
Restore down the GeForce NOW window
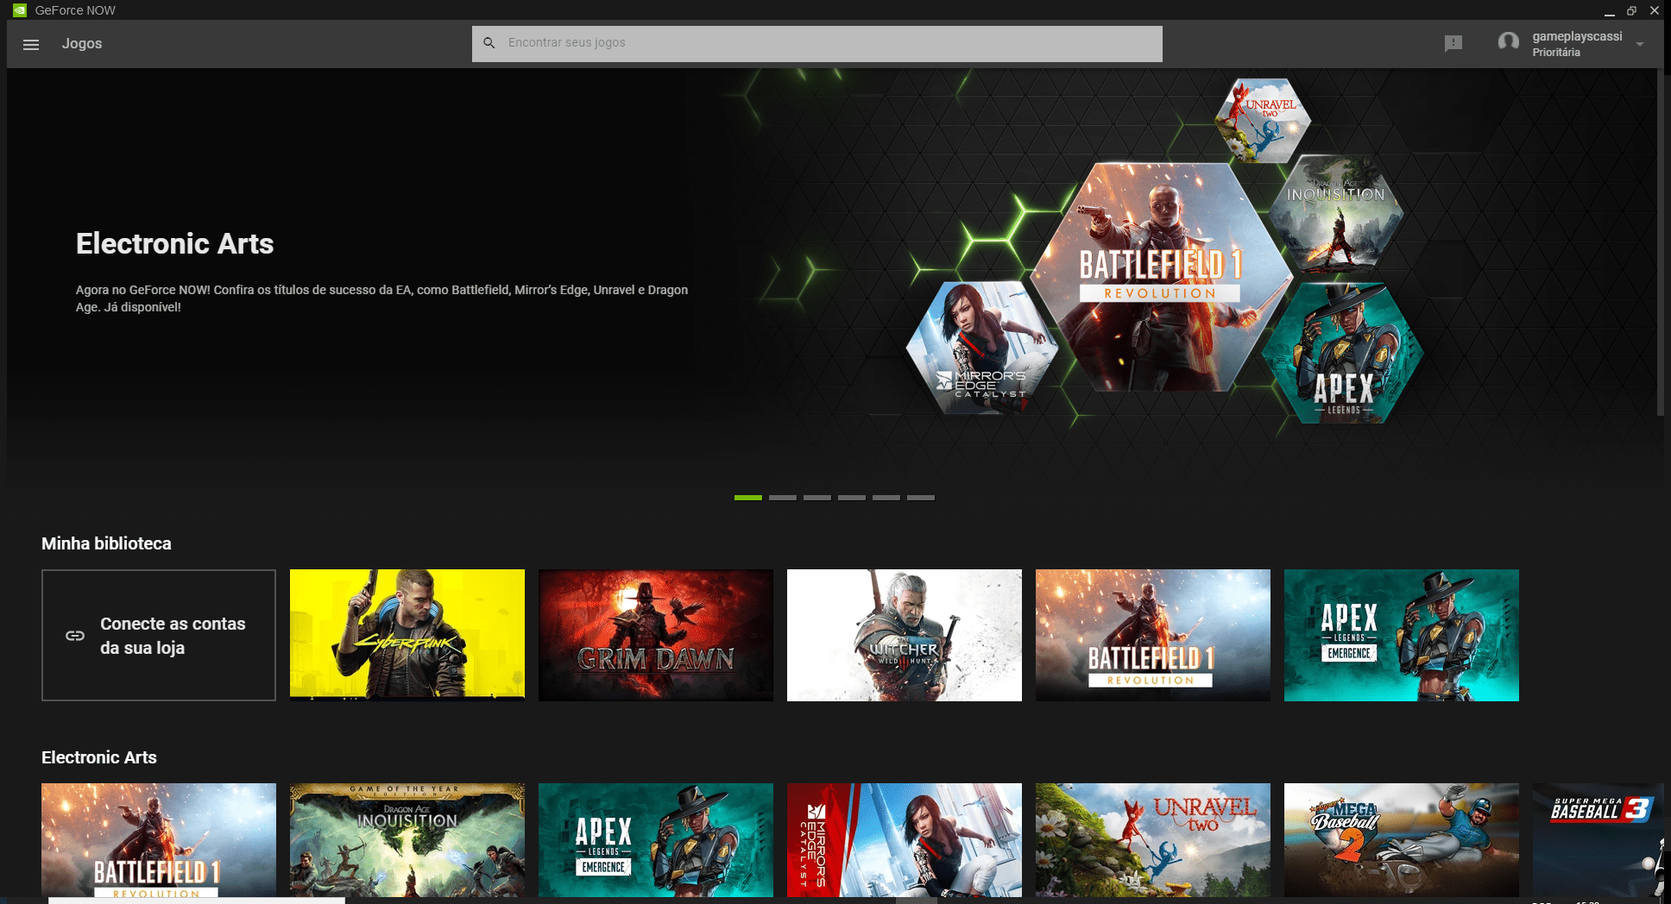tap(1631, 10)
